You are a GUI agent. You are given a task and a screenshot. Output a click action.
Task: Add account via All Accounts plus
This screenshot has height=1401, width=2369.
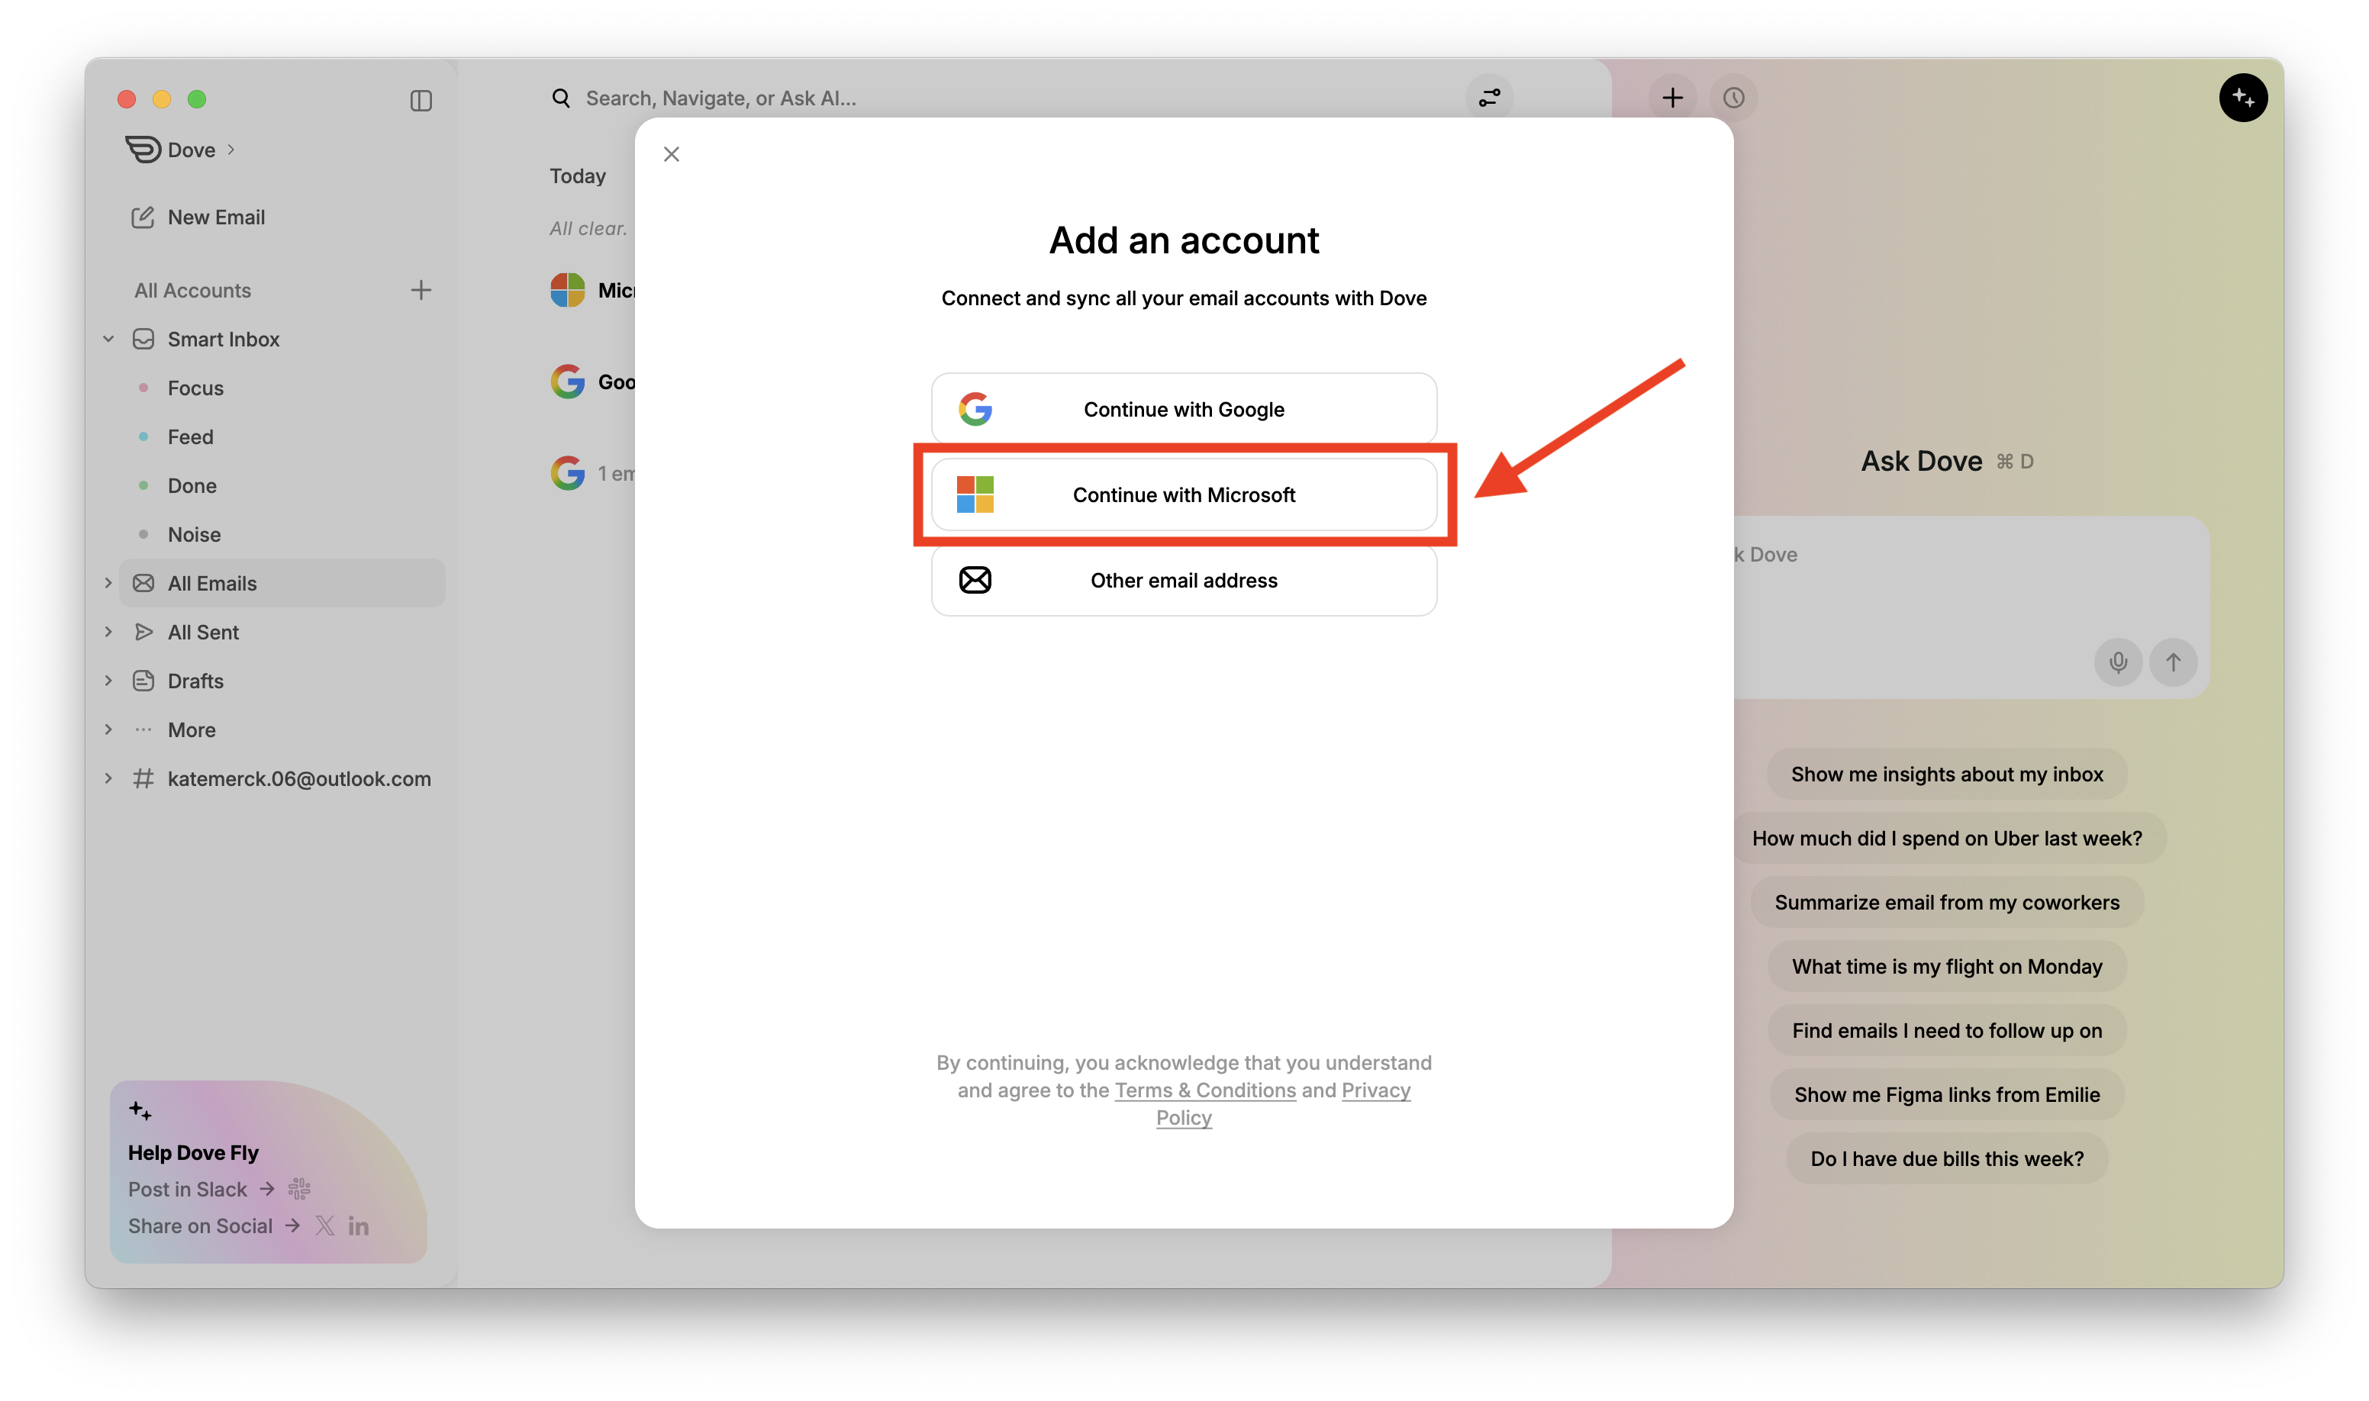421,290
